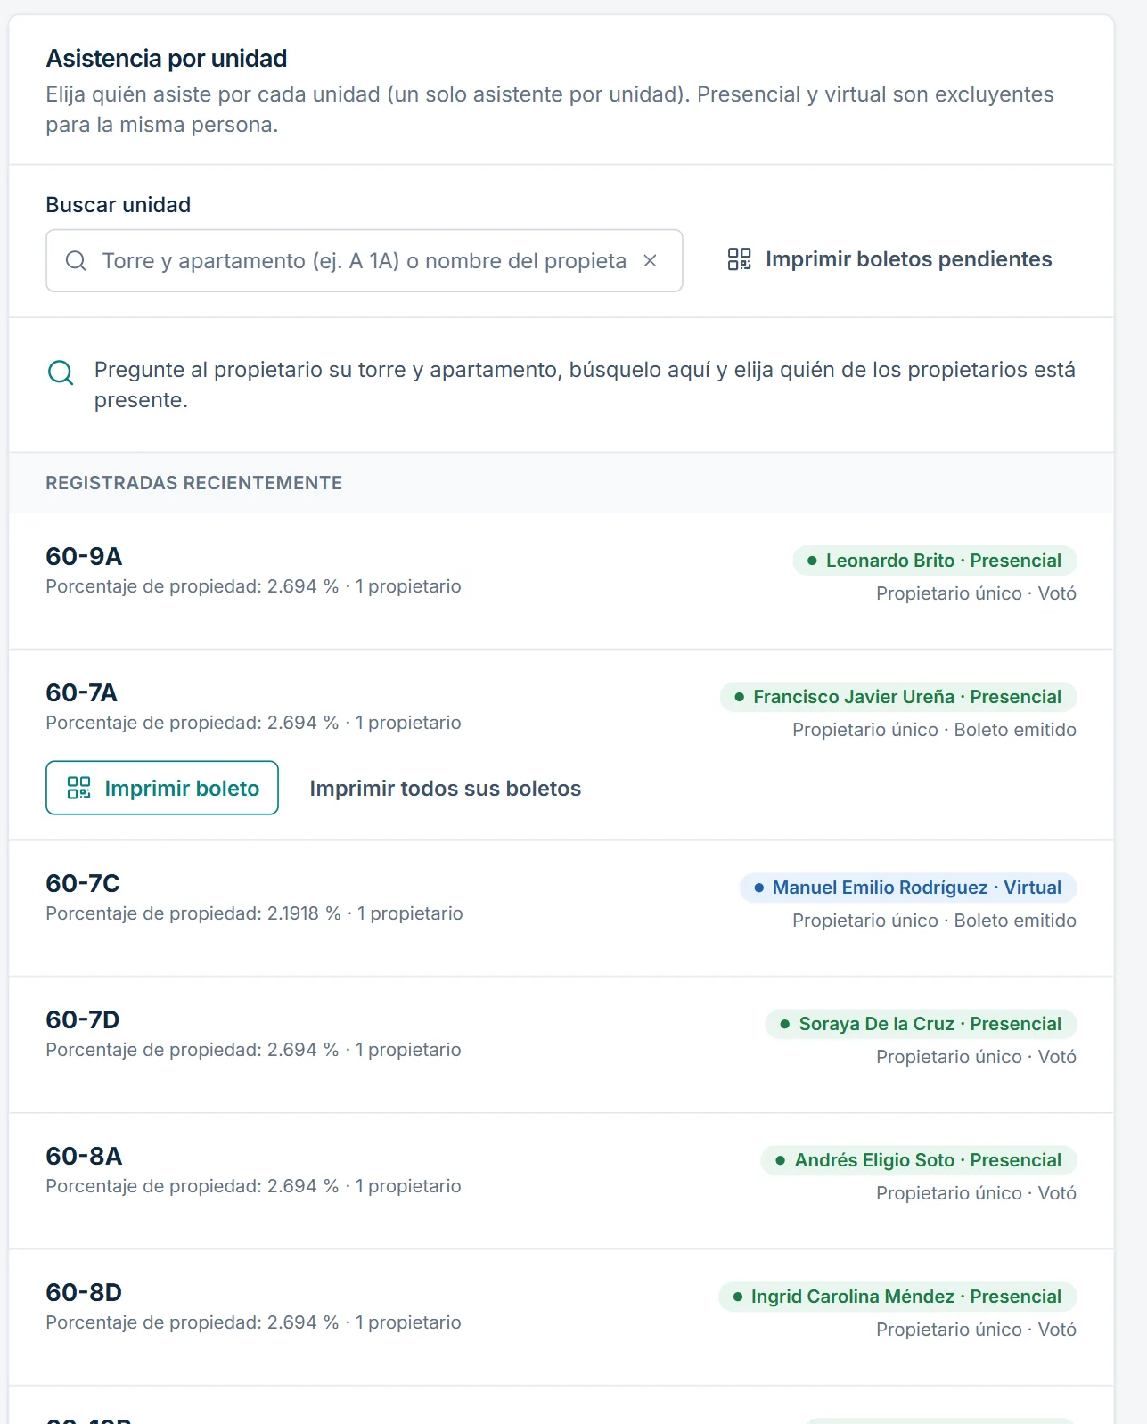
Task: Click blue dot on Manuel Emilio Rodríguez badge
Action: point(758,888)
